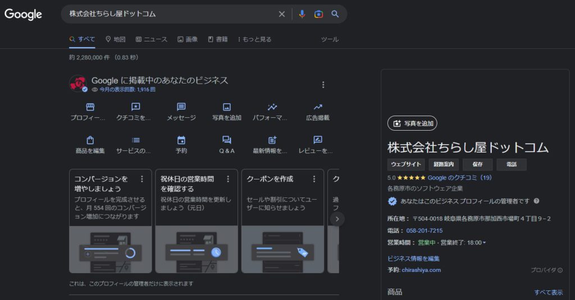
Task: Switch to the 地図 tab
Action: tap(116, 39)
